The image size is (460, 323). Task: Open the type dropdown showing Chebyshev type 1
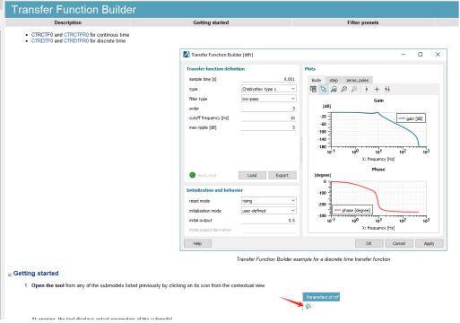click(x=269, y=89)
